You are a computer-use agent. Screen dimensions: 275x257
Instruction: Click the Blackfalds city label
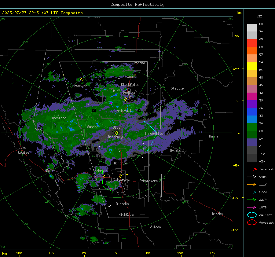point(130,85)
